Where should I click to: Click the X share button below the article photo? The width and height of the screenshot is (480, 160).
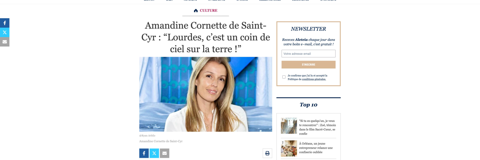tap(154, 153)
